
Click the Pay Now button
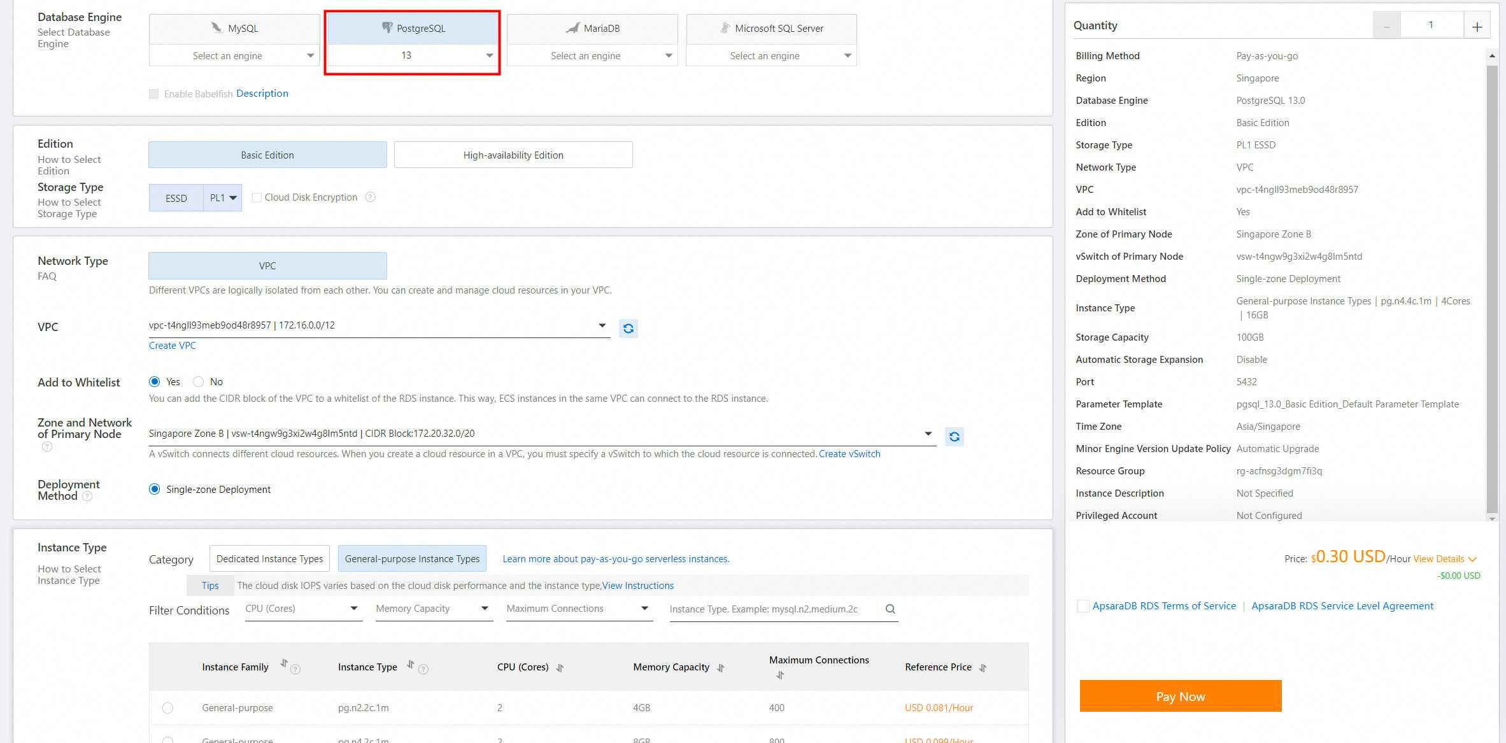pos(1180,696)
